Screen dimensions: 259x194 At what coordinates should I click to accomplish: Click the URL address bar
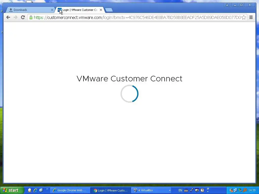(137, 17)
